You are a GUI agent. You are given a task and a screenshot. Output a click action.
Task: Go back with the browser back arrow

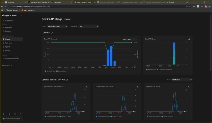coord(2,6)
